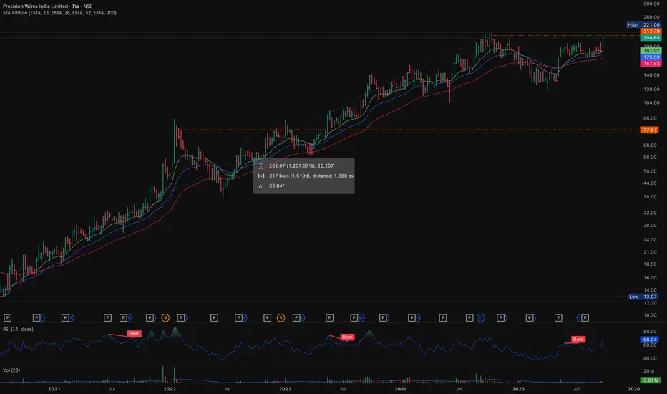The image size is (667, 394).
Task: Click the leftmost earnings E marker
Action: click(x=8, y=317)
